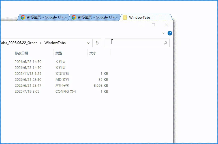
Task: Sort by the 类型 column header
Action: 70,53
